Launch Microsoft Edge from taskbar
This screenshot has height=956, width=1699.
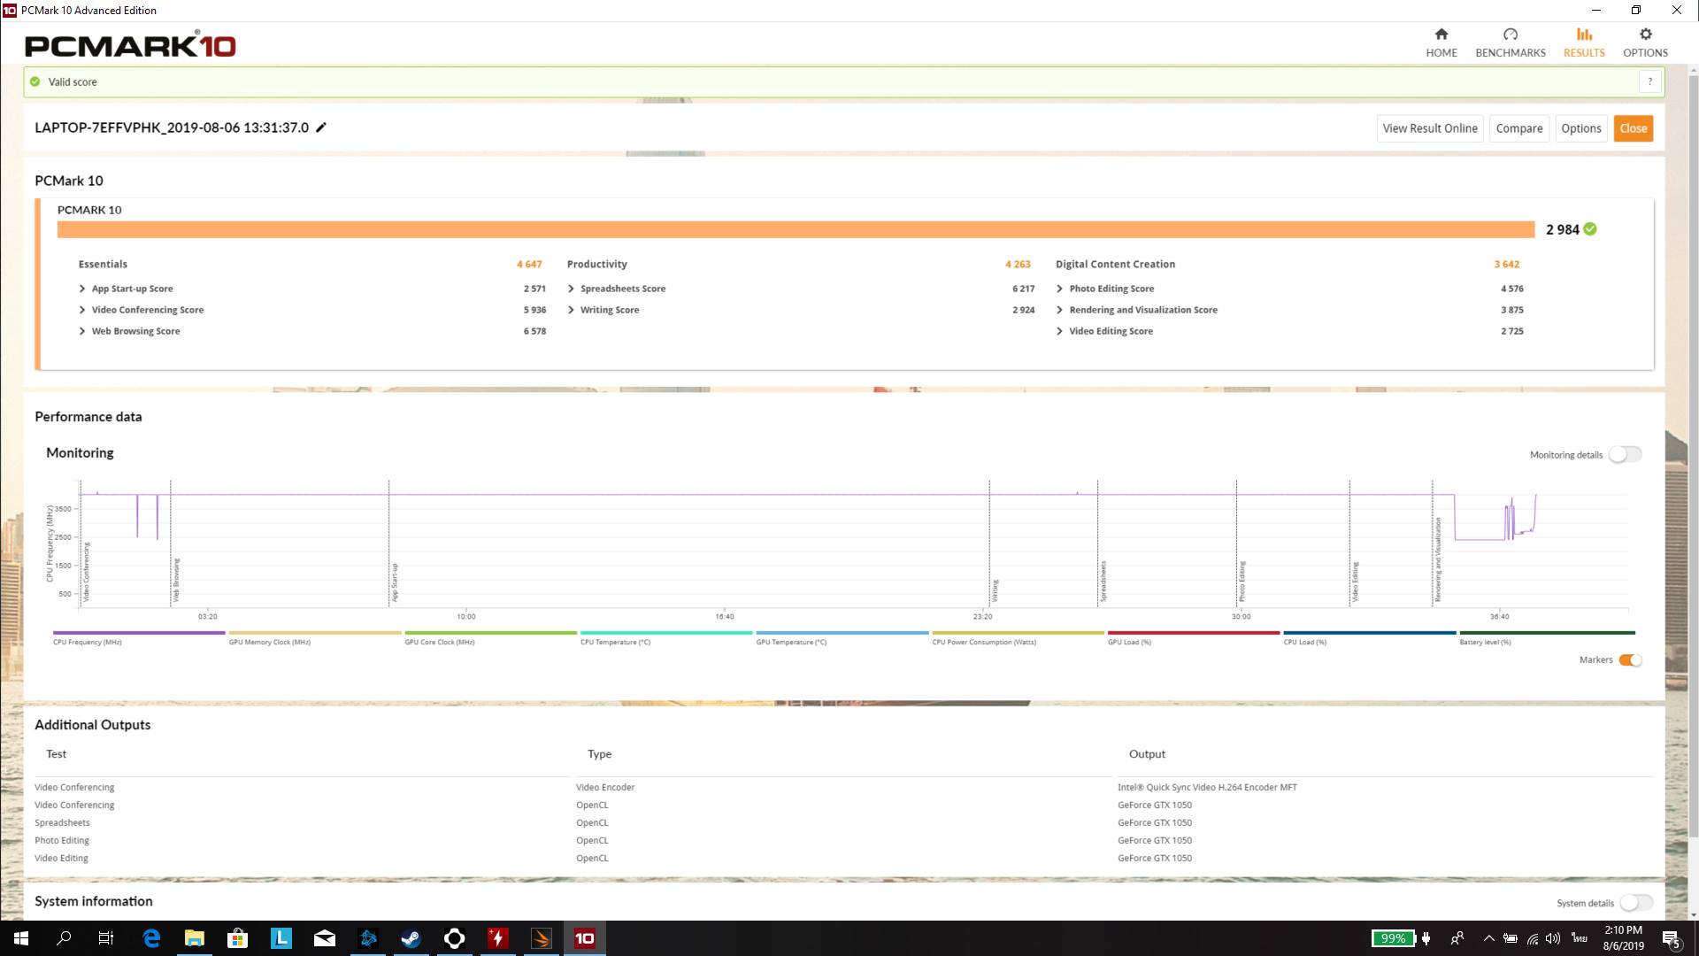click(151, 938)
